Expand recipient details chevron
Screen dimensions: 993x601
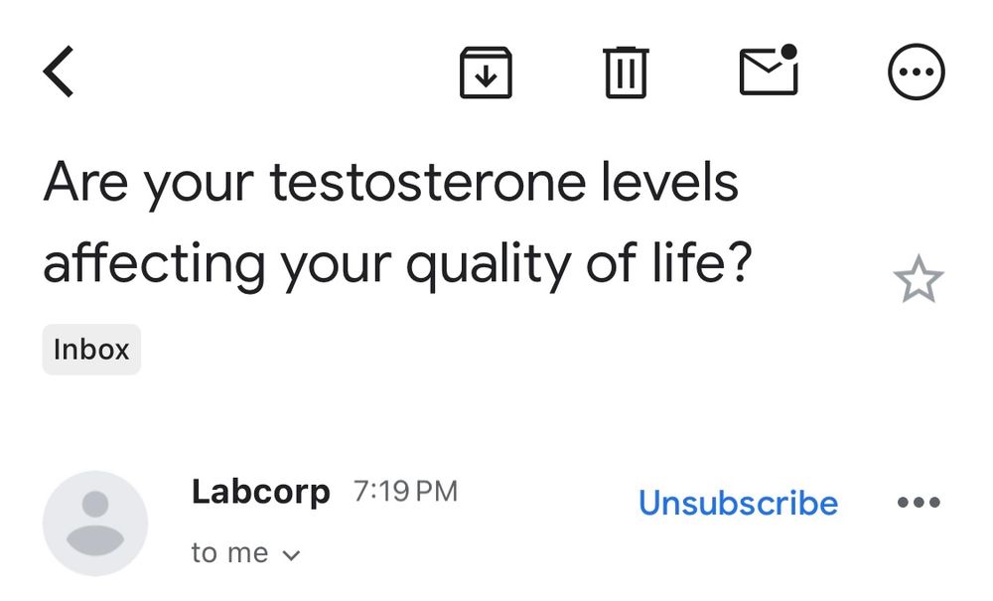pyautogui.click(x=291, y=555)
